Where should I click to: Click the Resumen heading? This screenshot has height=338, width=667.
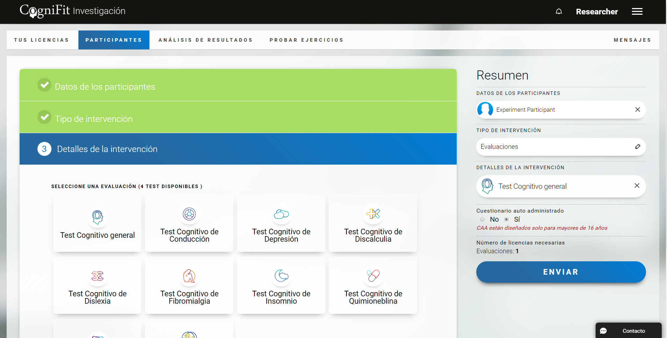click(x=502, y=75)
